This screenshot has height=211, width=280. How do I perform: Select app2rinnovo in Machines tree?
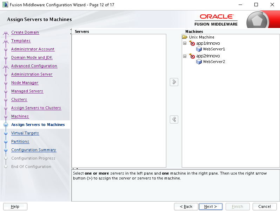click(208, 56)
